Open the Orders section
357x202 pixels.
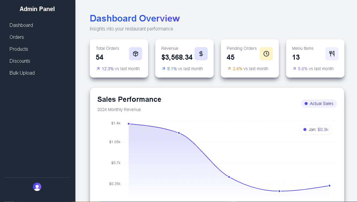point(17,37)
